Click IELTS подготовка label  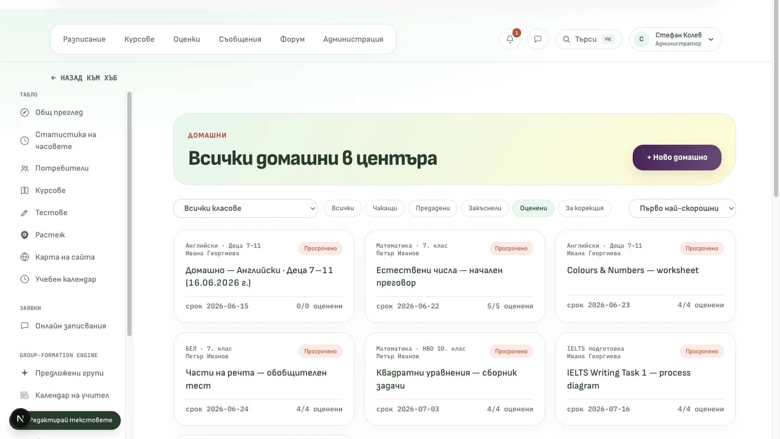click(x=595, y=348)
